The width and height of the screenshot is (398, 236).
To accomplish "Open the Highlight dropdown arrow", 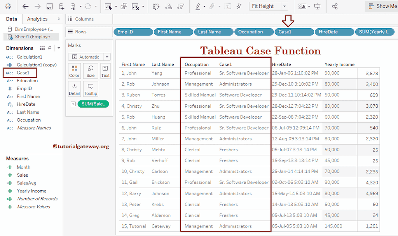I will 204,7.
